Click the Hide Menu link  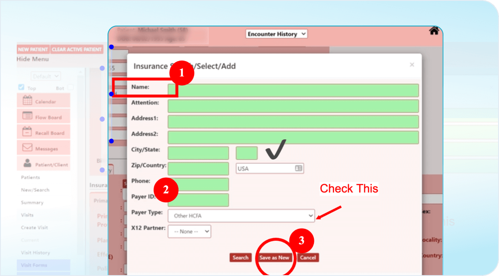click(33, 59)
